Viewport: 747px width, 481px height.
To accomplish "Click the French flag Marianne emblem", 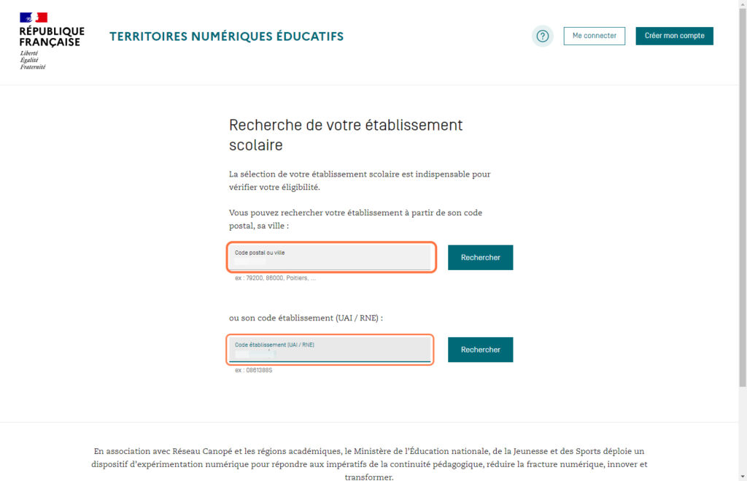I will tap(34, 18).
